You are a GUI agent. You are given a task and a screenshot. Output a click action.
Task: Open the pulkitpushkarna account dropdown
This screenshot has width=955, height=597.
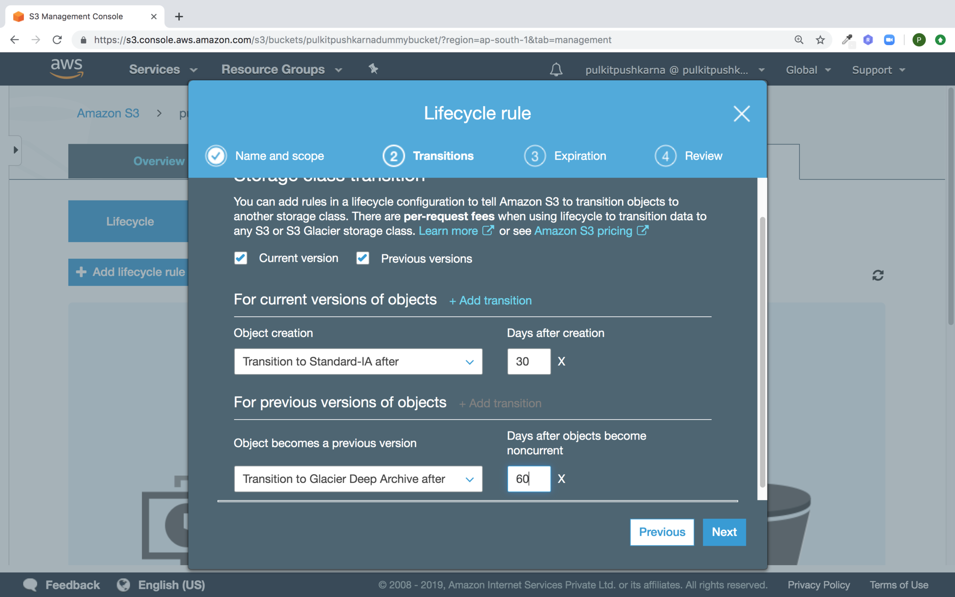click(x=675, y=70)
